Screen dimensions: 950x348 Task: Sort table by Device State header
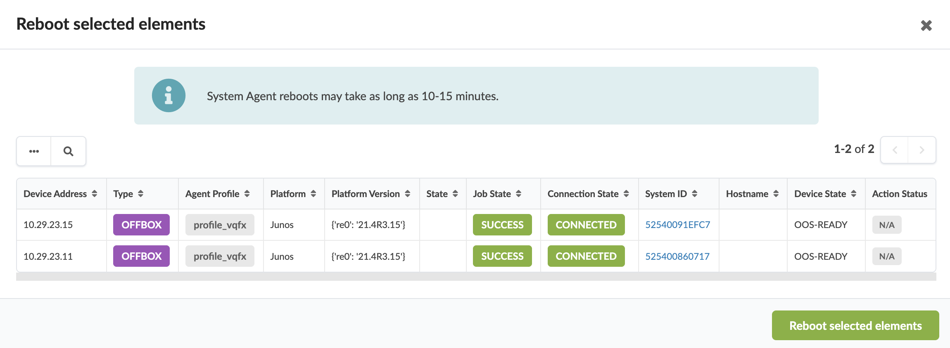pos(853,194)
